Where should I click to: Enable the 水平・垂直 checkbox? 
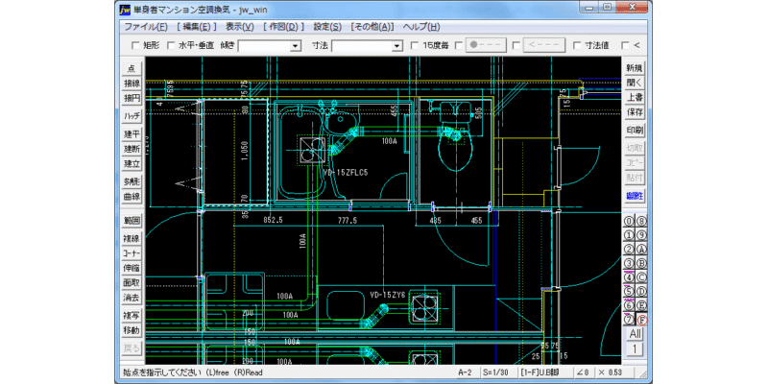tap(171, 45)
